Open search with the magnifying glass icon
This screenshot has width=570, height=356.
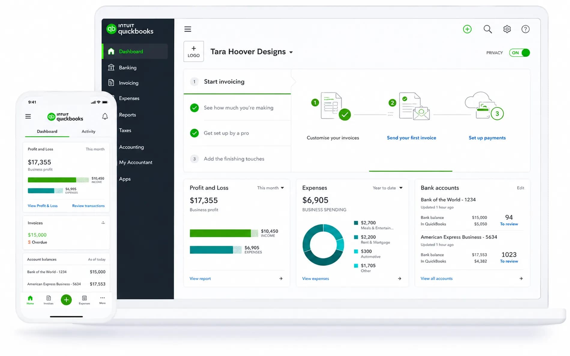point(487,29)
